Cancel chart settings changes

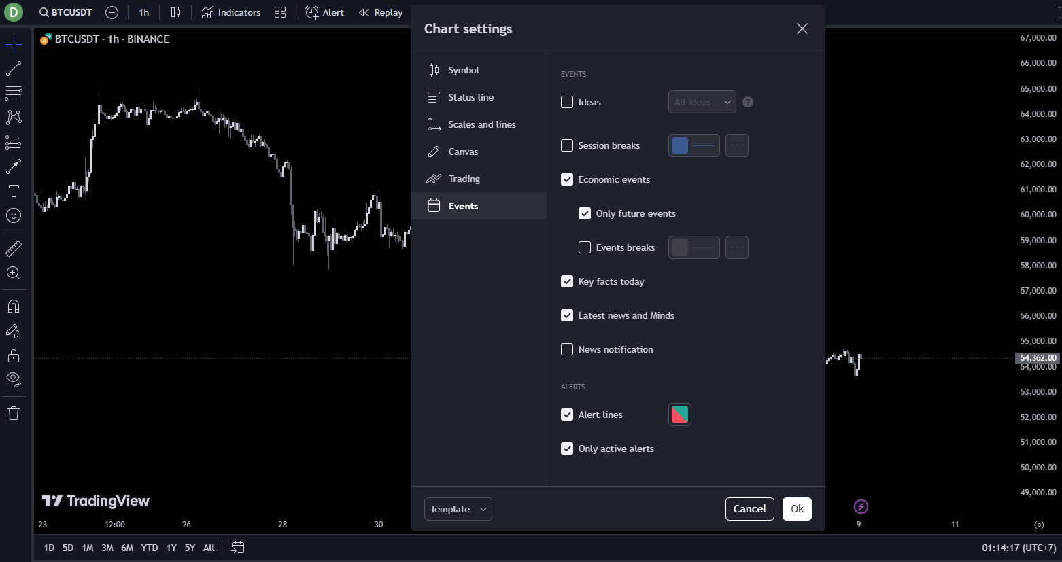[x=750, y=509]
